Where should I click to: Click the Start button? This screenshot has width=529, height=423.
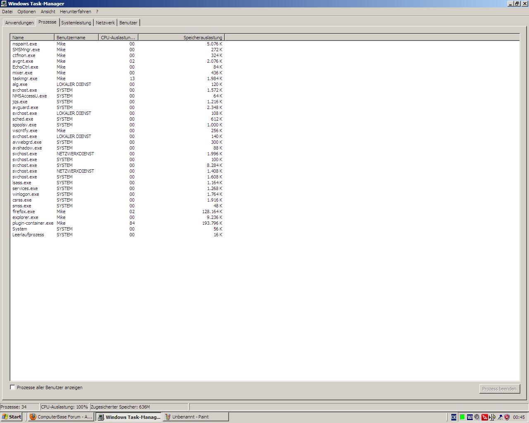[12, 417]
